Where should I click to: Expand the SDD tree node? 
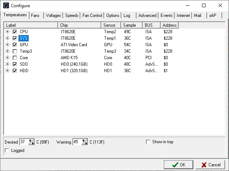[7, 64]
